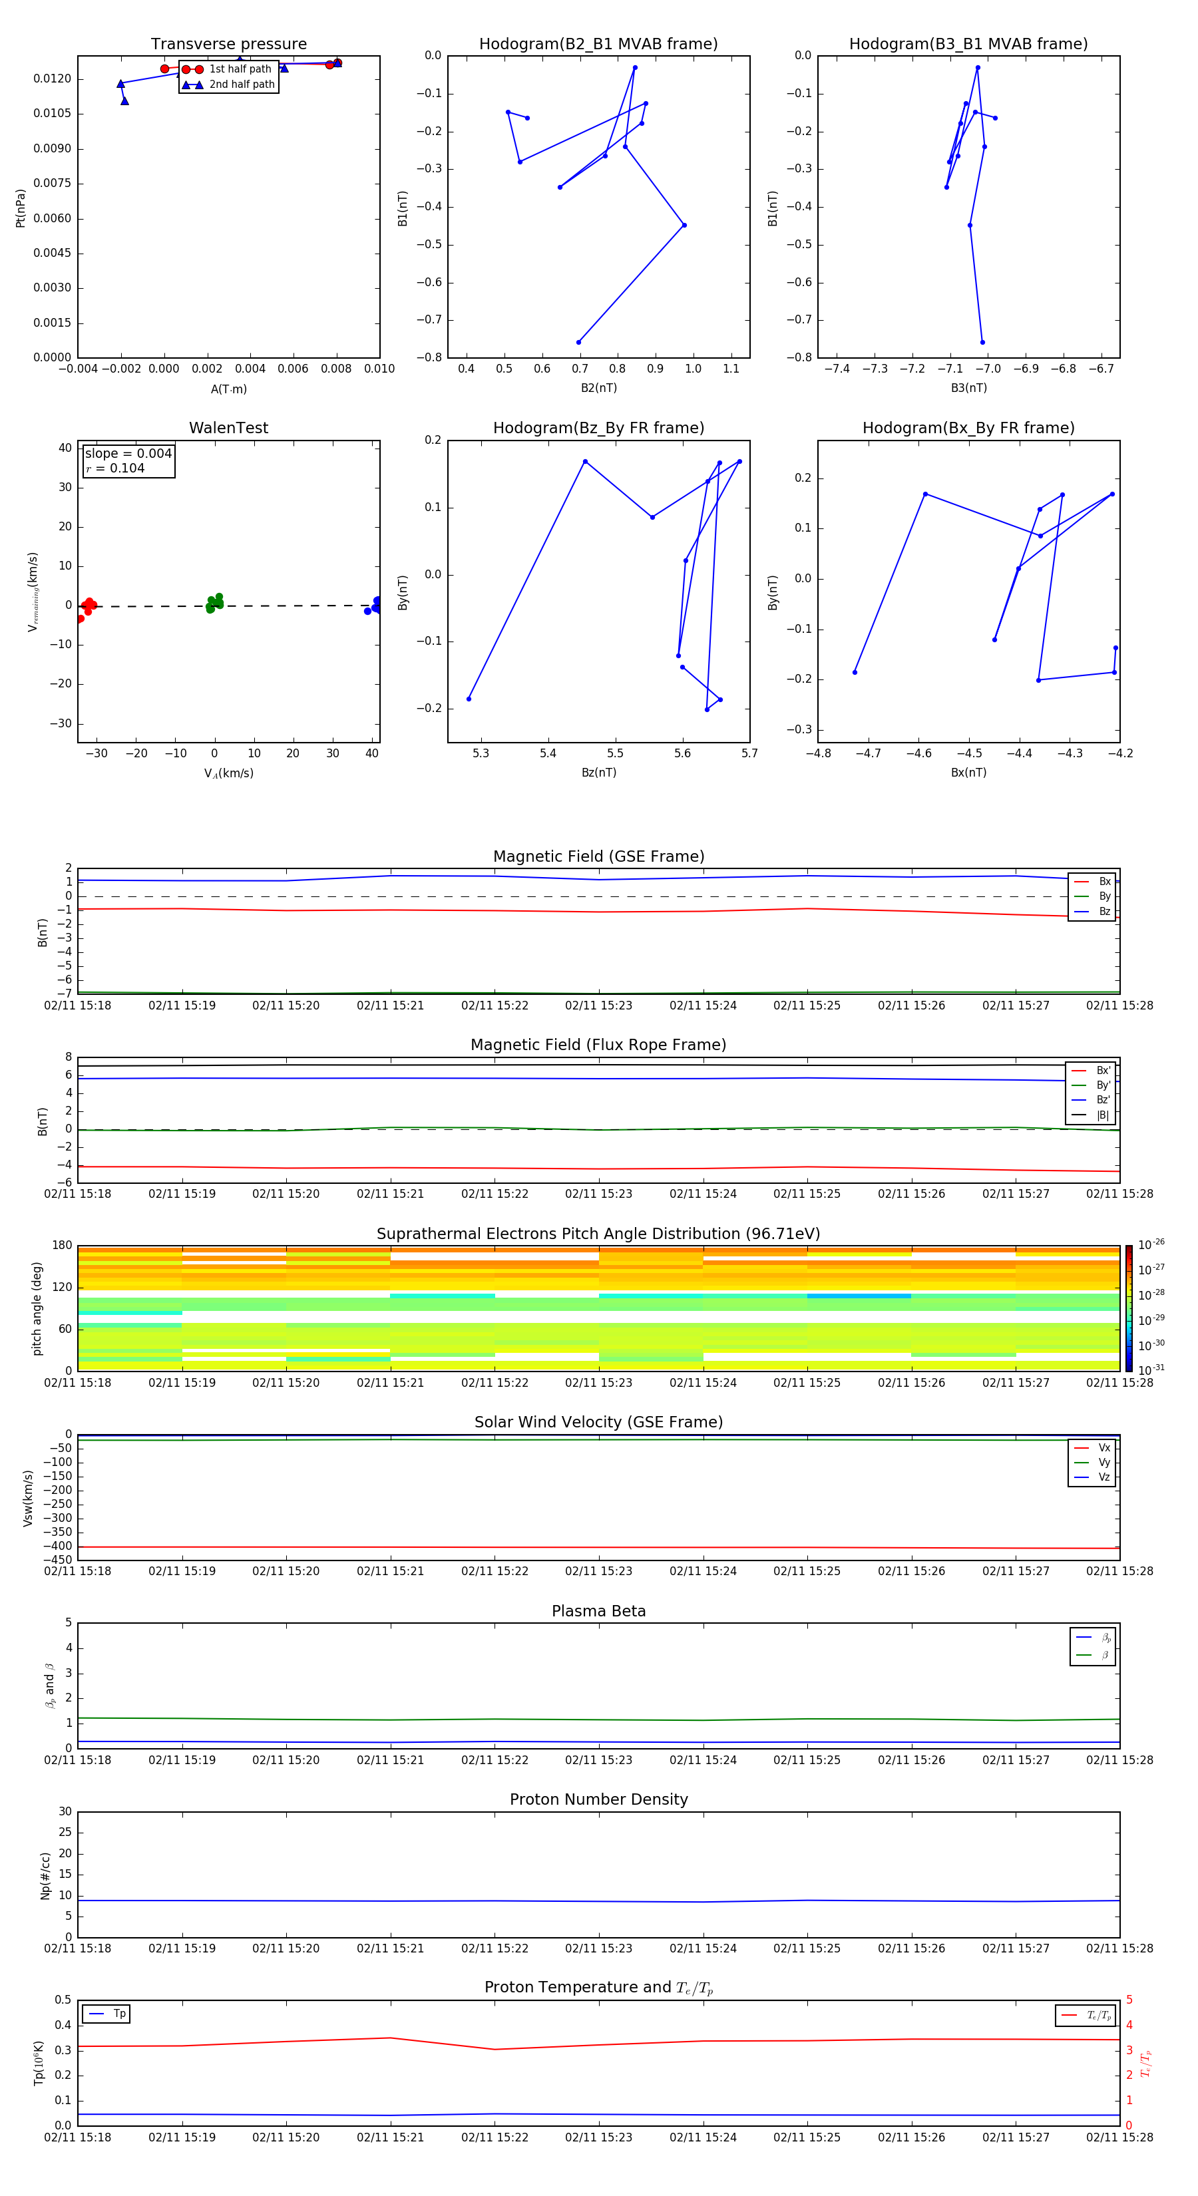Image resolution: width=1198 pixels, height=2196 pixels.
Task: Select |B| in the Flux Rope legend
Action: tap(1092, 1116)
